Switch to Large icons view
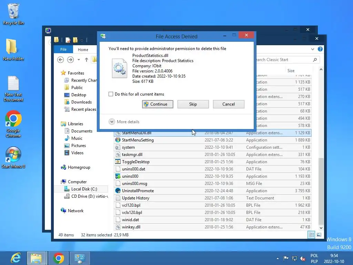This screenshot has height=265, width=353. (319, 235)
